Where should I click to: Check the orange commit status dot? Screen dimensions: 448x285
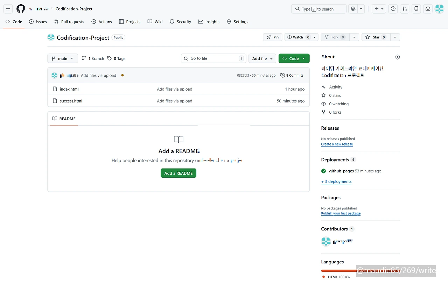[x=122, y=75]
